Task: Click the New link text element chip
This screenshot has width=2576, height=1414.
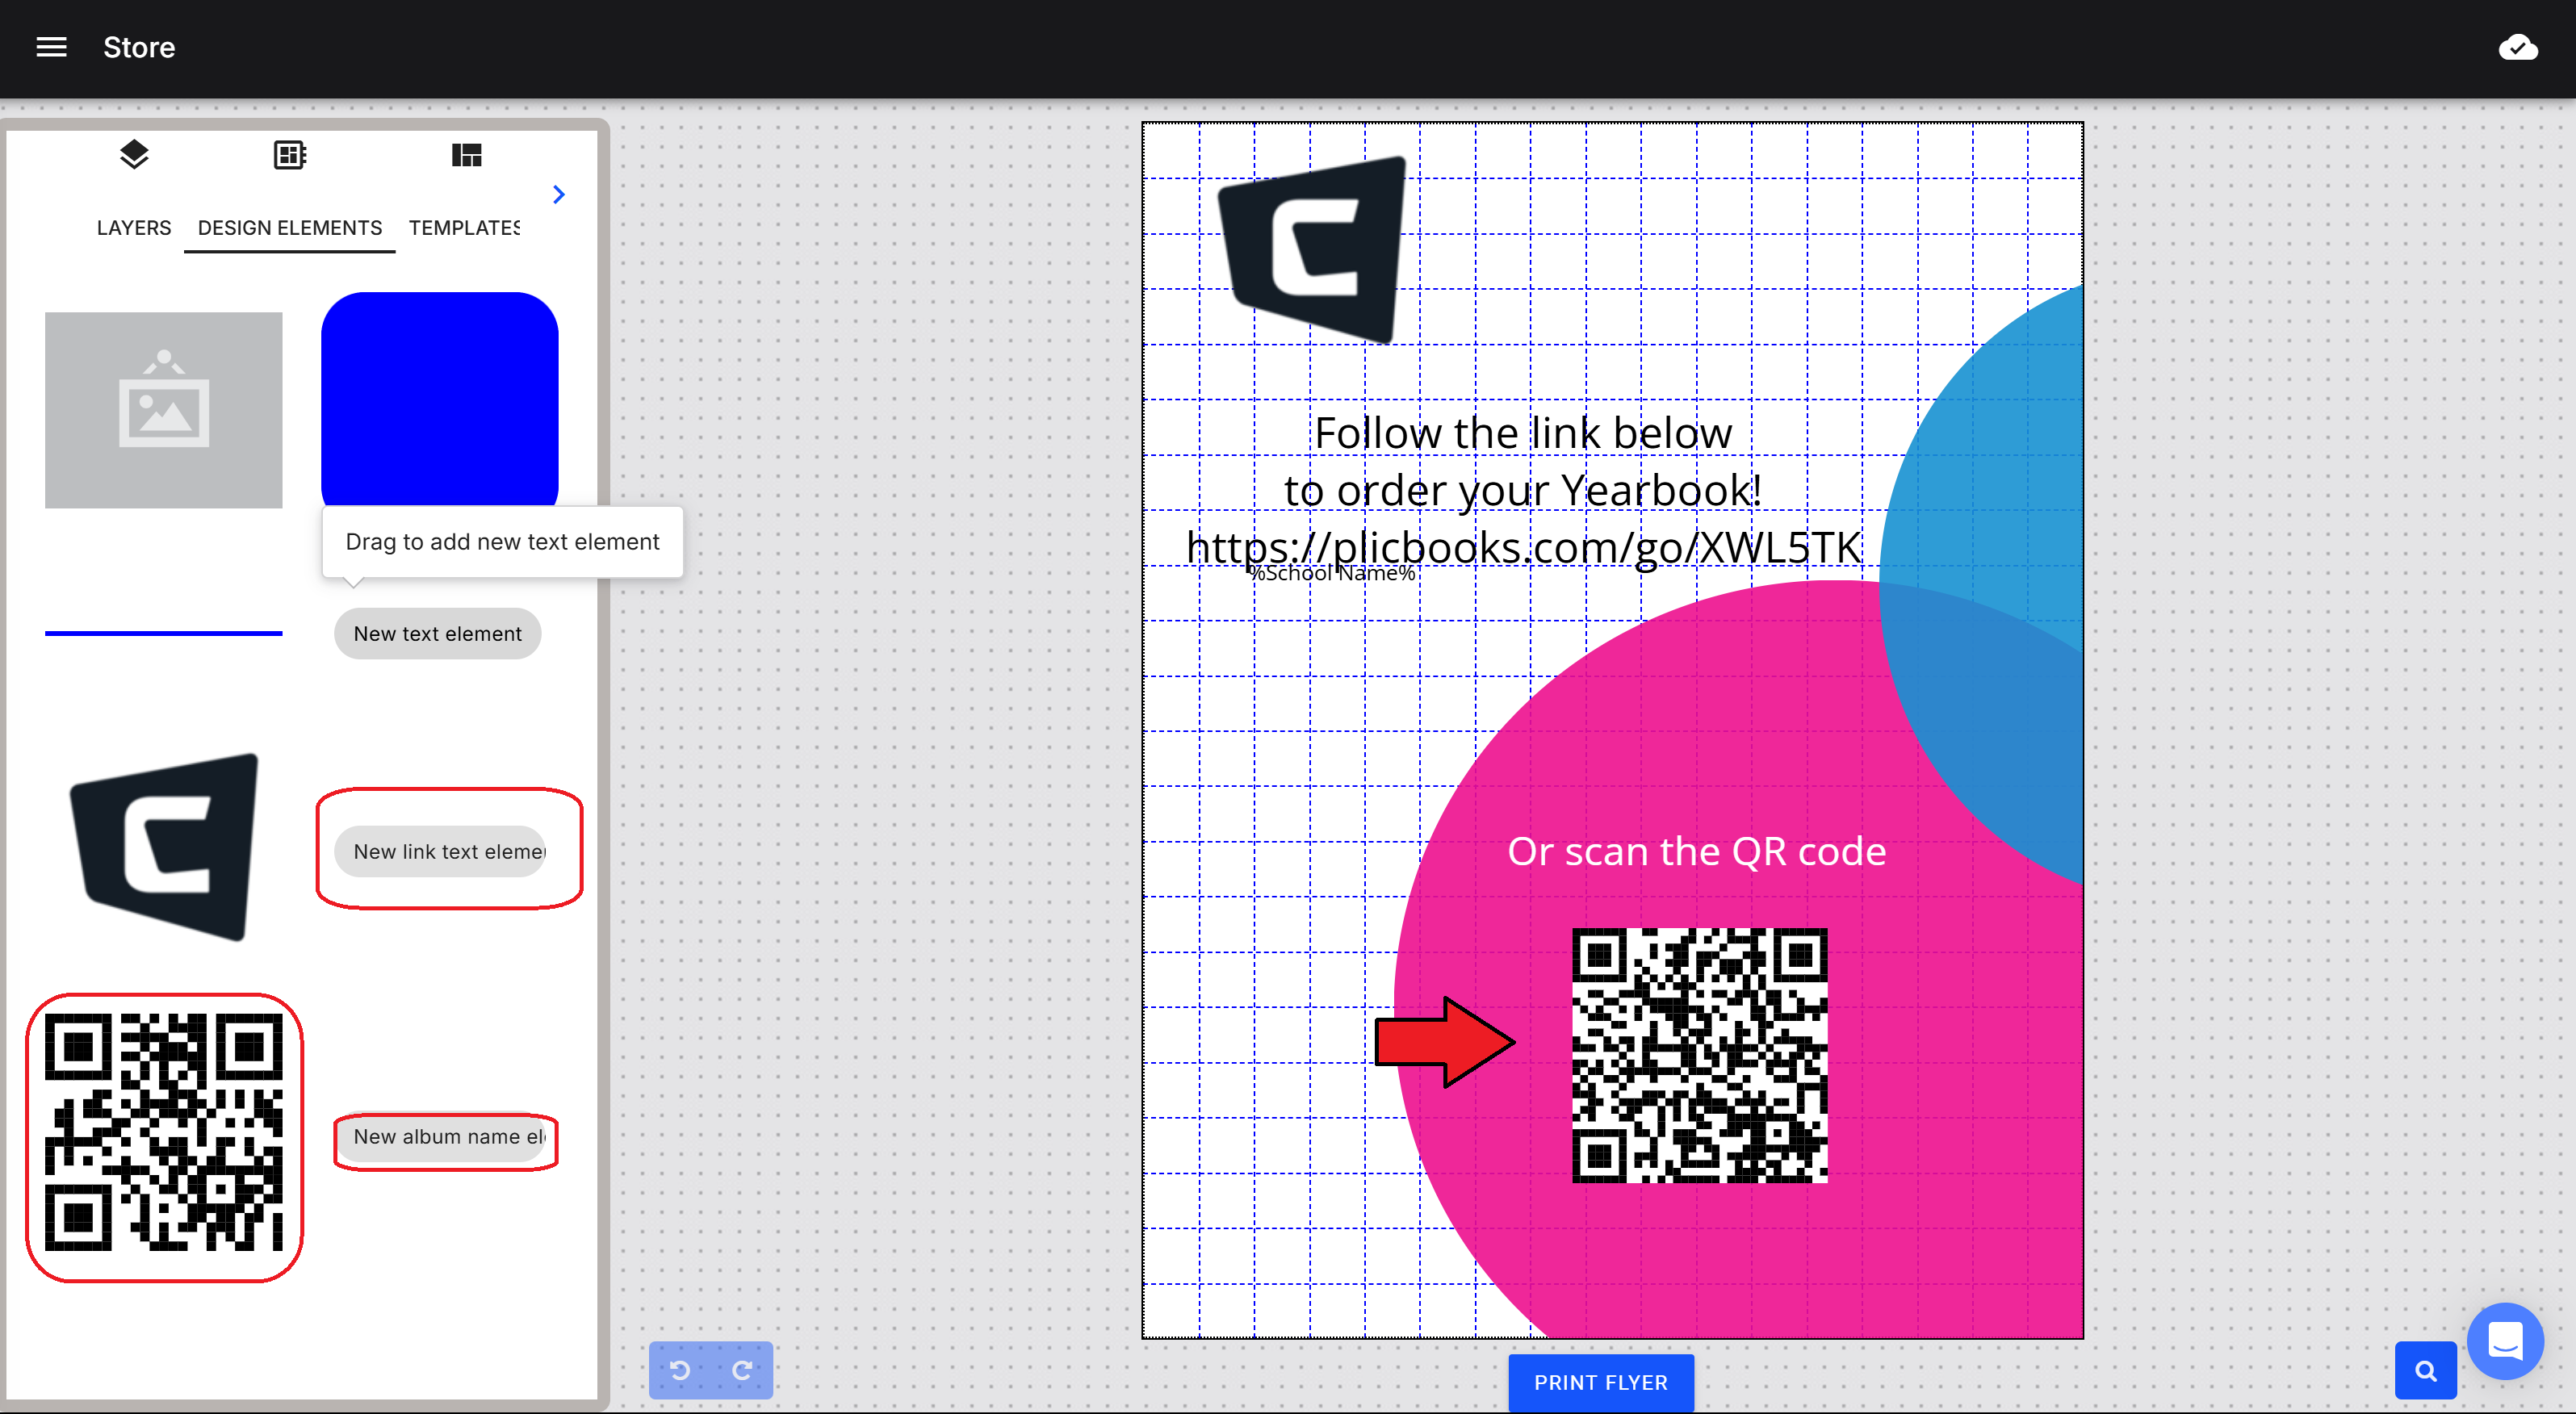Action: 440,852
